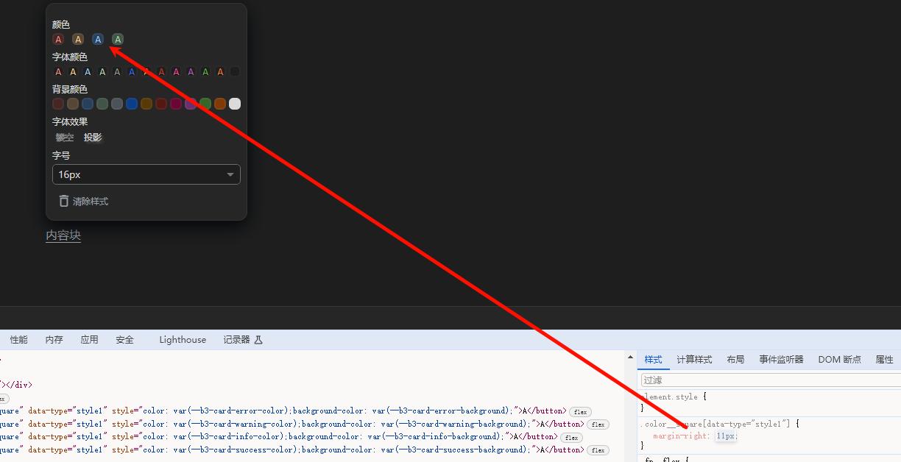
Task: Apply the blue A card style under 颜色
Action: (98, 39)
